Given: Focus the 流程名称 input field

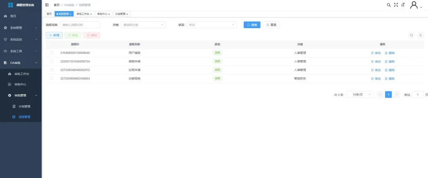Looking at the screenshot, I should tap(80, 25).
